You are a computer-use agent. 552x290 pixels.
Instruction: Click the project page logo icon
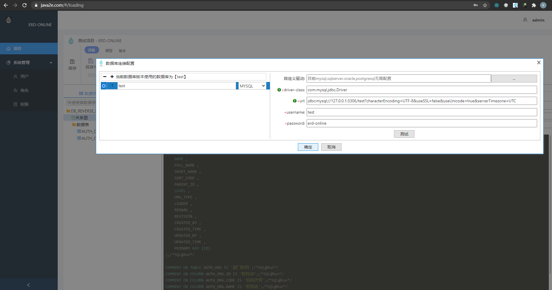click(71, 41)
